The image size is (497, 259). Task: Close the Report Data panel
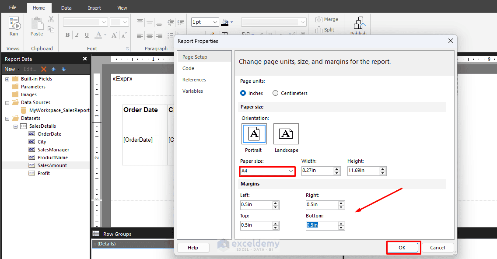pos(84,59)
